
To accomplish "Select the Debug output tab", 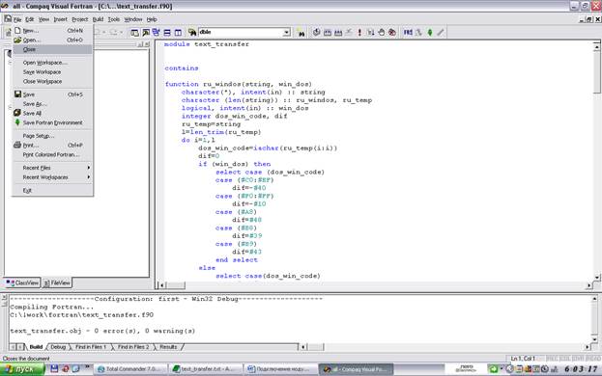I will (58, 347).
